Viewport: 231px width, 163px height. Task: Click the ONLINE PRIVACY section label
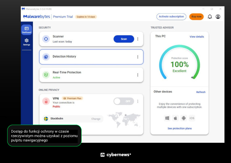pyautogui.click(x=49, y=90)
